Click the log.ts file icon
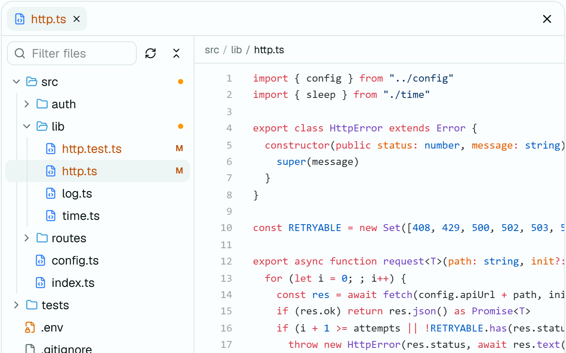Screen dimensions: 566x353 (x=51, y=193)
